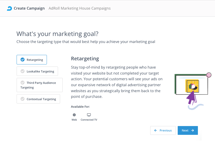Click the "What's your marketing goal?" heading
Image resolution: width=215 pixels, height=147 pixels.
[x=57, y=34]
